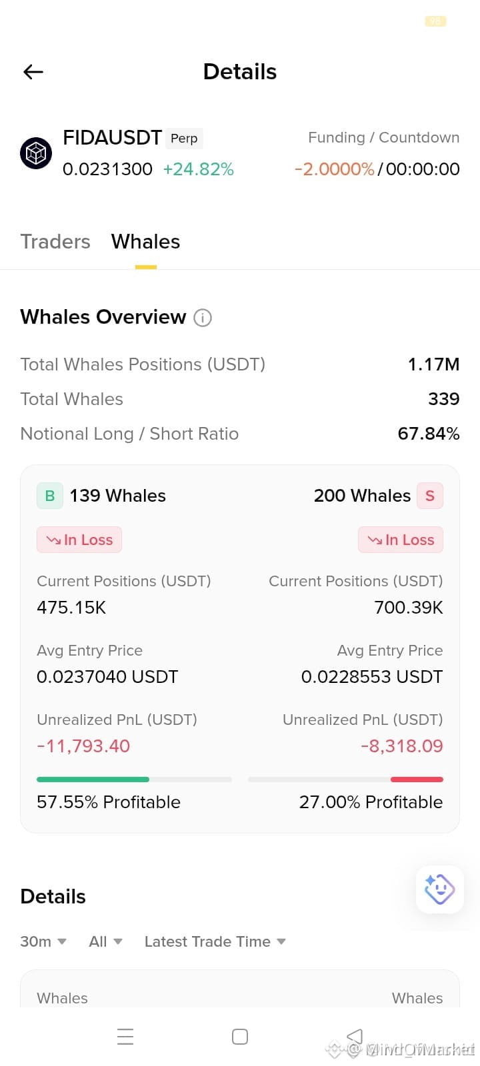Tap the long side In Loss tag
The height and width of the screenshot is (1066, 480).
[x=79, y=540]
